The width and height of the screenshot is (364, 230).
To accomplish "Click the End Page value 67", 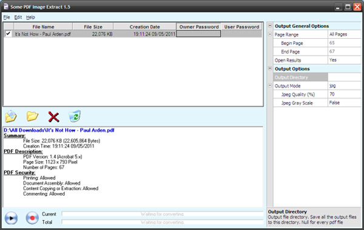I will pyautogui.click(x=345, y=51).
